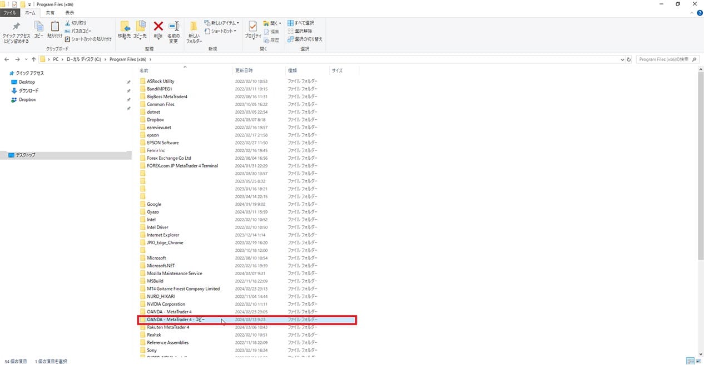
Task: Open the ファイル (File) tab
Action: click(11, 12)
